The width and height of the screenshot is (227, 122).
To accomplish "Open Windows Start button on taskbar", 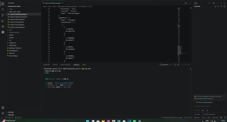I will (x=88, y=121).
